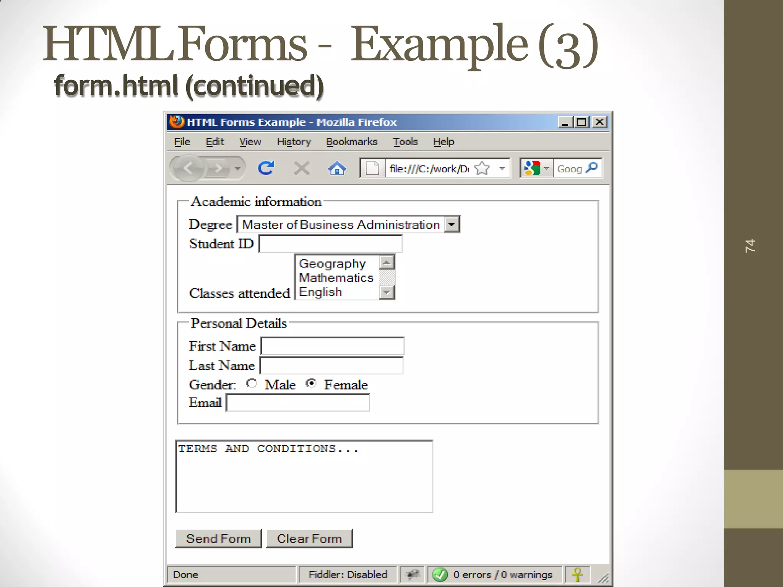
Task: Click the Last Name text field
Action: pos(331,365)
